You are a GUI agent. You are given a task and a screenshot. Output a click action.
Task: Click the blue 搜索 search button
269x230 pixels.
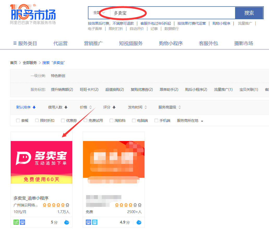249,13
